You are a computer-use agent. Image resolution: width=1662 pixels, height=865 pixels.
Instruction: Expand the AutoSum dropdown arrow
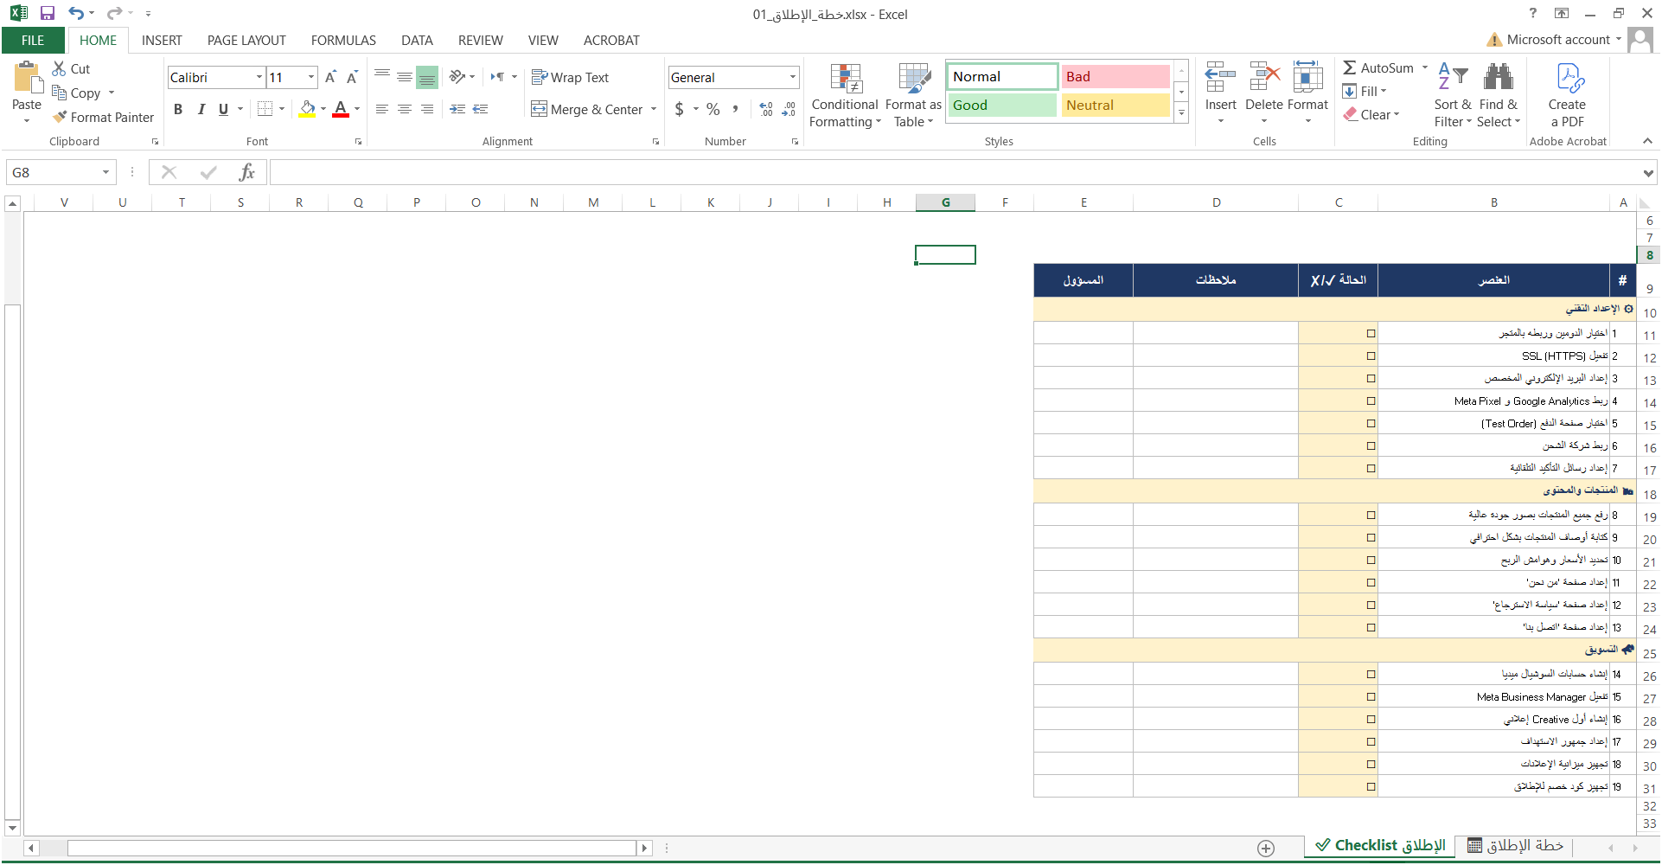click(x=1425, y=67)
